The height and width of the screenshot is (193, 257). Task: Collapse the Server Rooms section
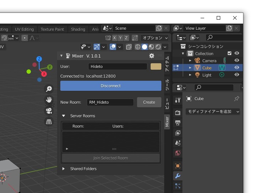[64, 116]
